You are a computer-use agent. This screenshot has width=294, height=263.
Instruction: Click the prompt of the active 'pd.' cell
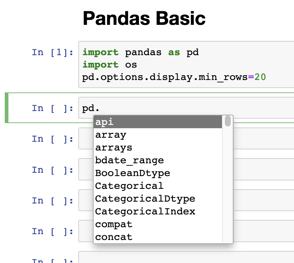point(53,108)
